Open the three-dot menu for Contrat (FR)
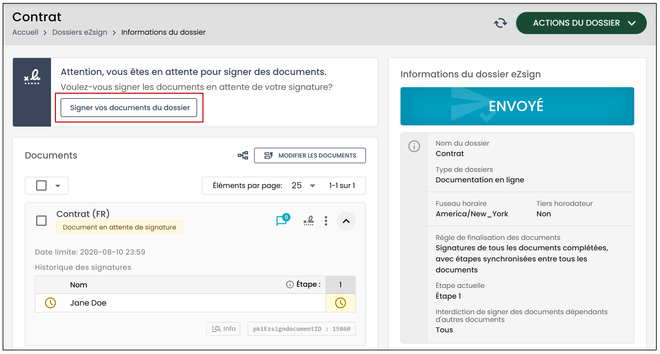This screenshot has height=354, width=660. (326, 221)
